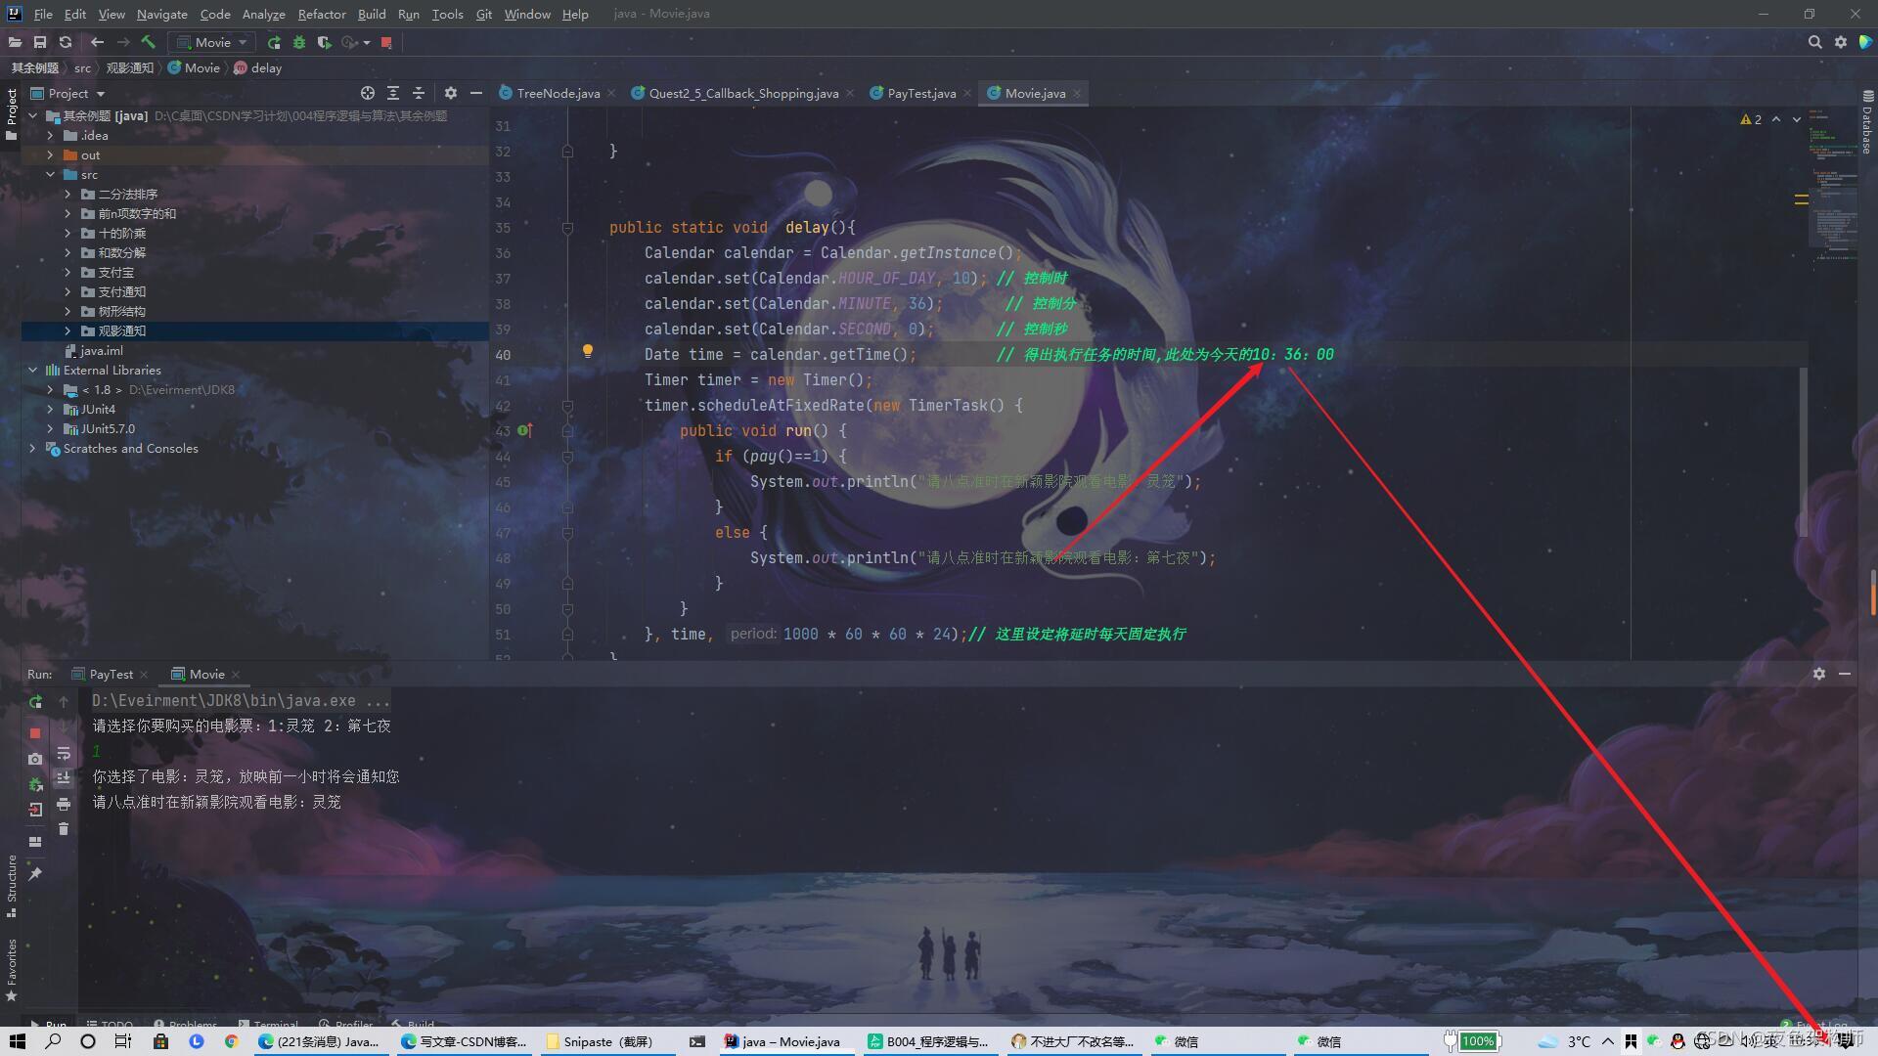This screenshot has height=1056, width=1878.
Task: Click the intention light bulb on line 40
Action: point(588,351)
